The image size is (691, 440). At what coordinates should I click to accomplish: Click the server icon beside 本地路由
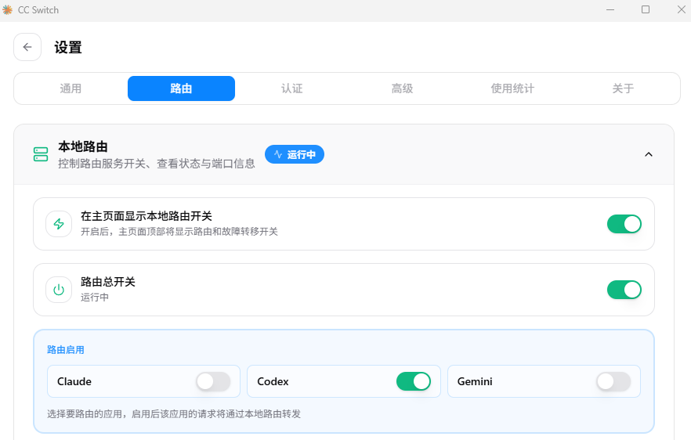point(41,154)
